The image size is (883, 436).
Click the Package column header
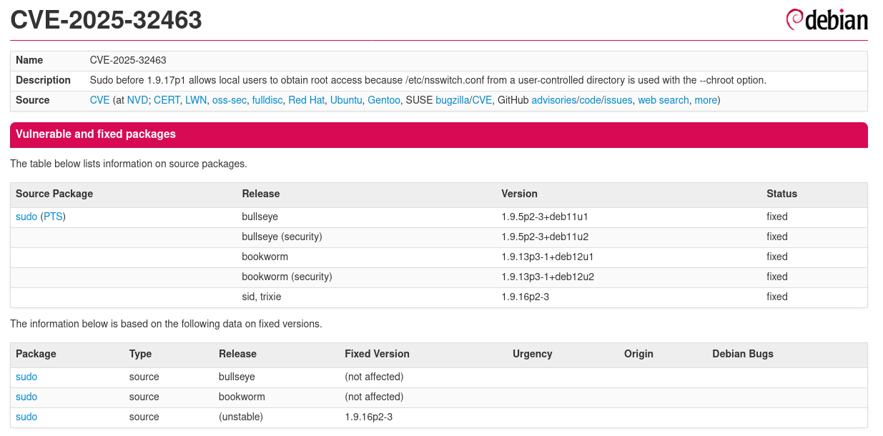point(36,354)
